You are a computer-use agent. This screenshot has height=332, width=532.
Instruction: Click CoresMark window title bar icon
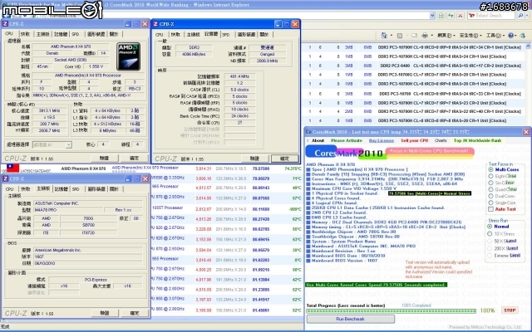click(308, 132)
